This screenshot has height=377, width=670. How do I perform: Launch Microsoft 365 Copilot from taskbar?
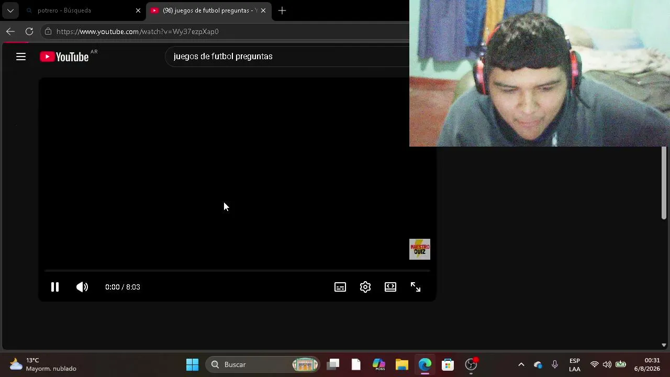tap(379, 364)
